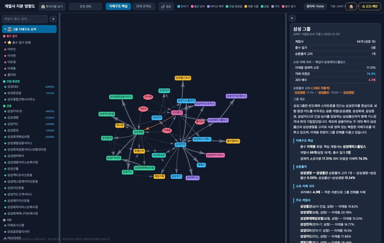Open 삼우종합건축사사무소 in the sidebar
Viewport: 384px width, 243px height.
[x=30, y=99]
